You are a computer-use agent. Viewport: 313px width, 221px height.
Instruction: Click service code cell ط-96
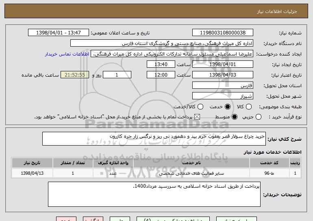(269, 173)
